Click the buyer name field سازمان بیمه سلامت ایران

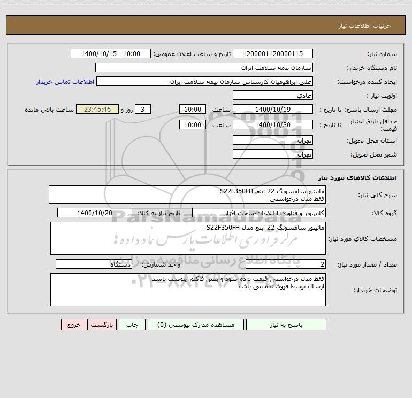[204, 68]
